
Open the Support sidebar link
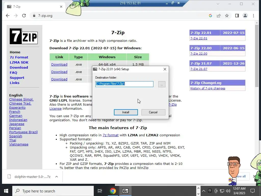[x=17, y=78]
